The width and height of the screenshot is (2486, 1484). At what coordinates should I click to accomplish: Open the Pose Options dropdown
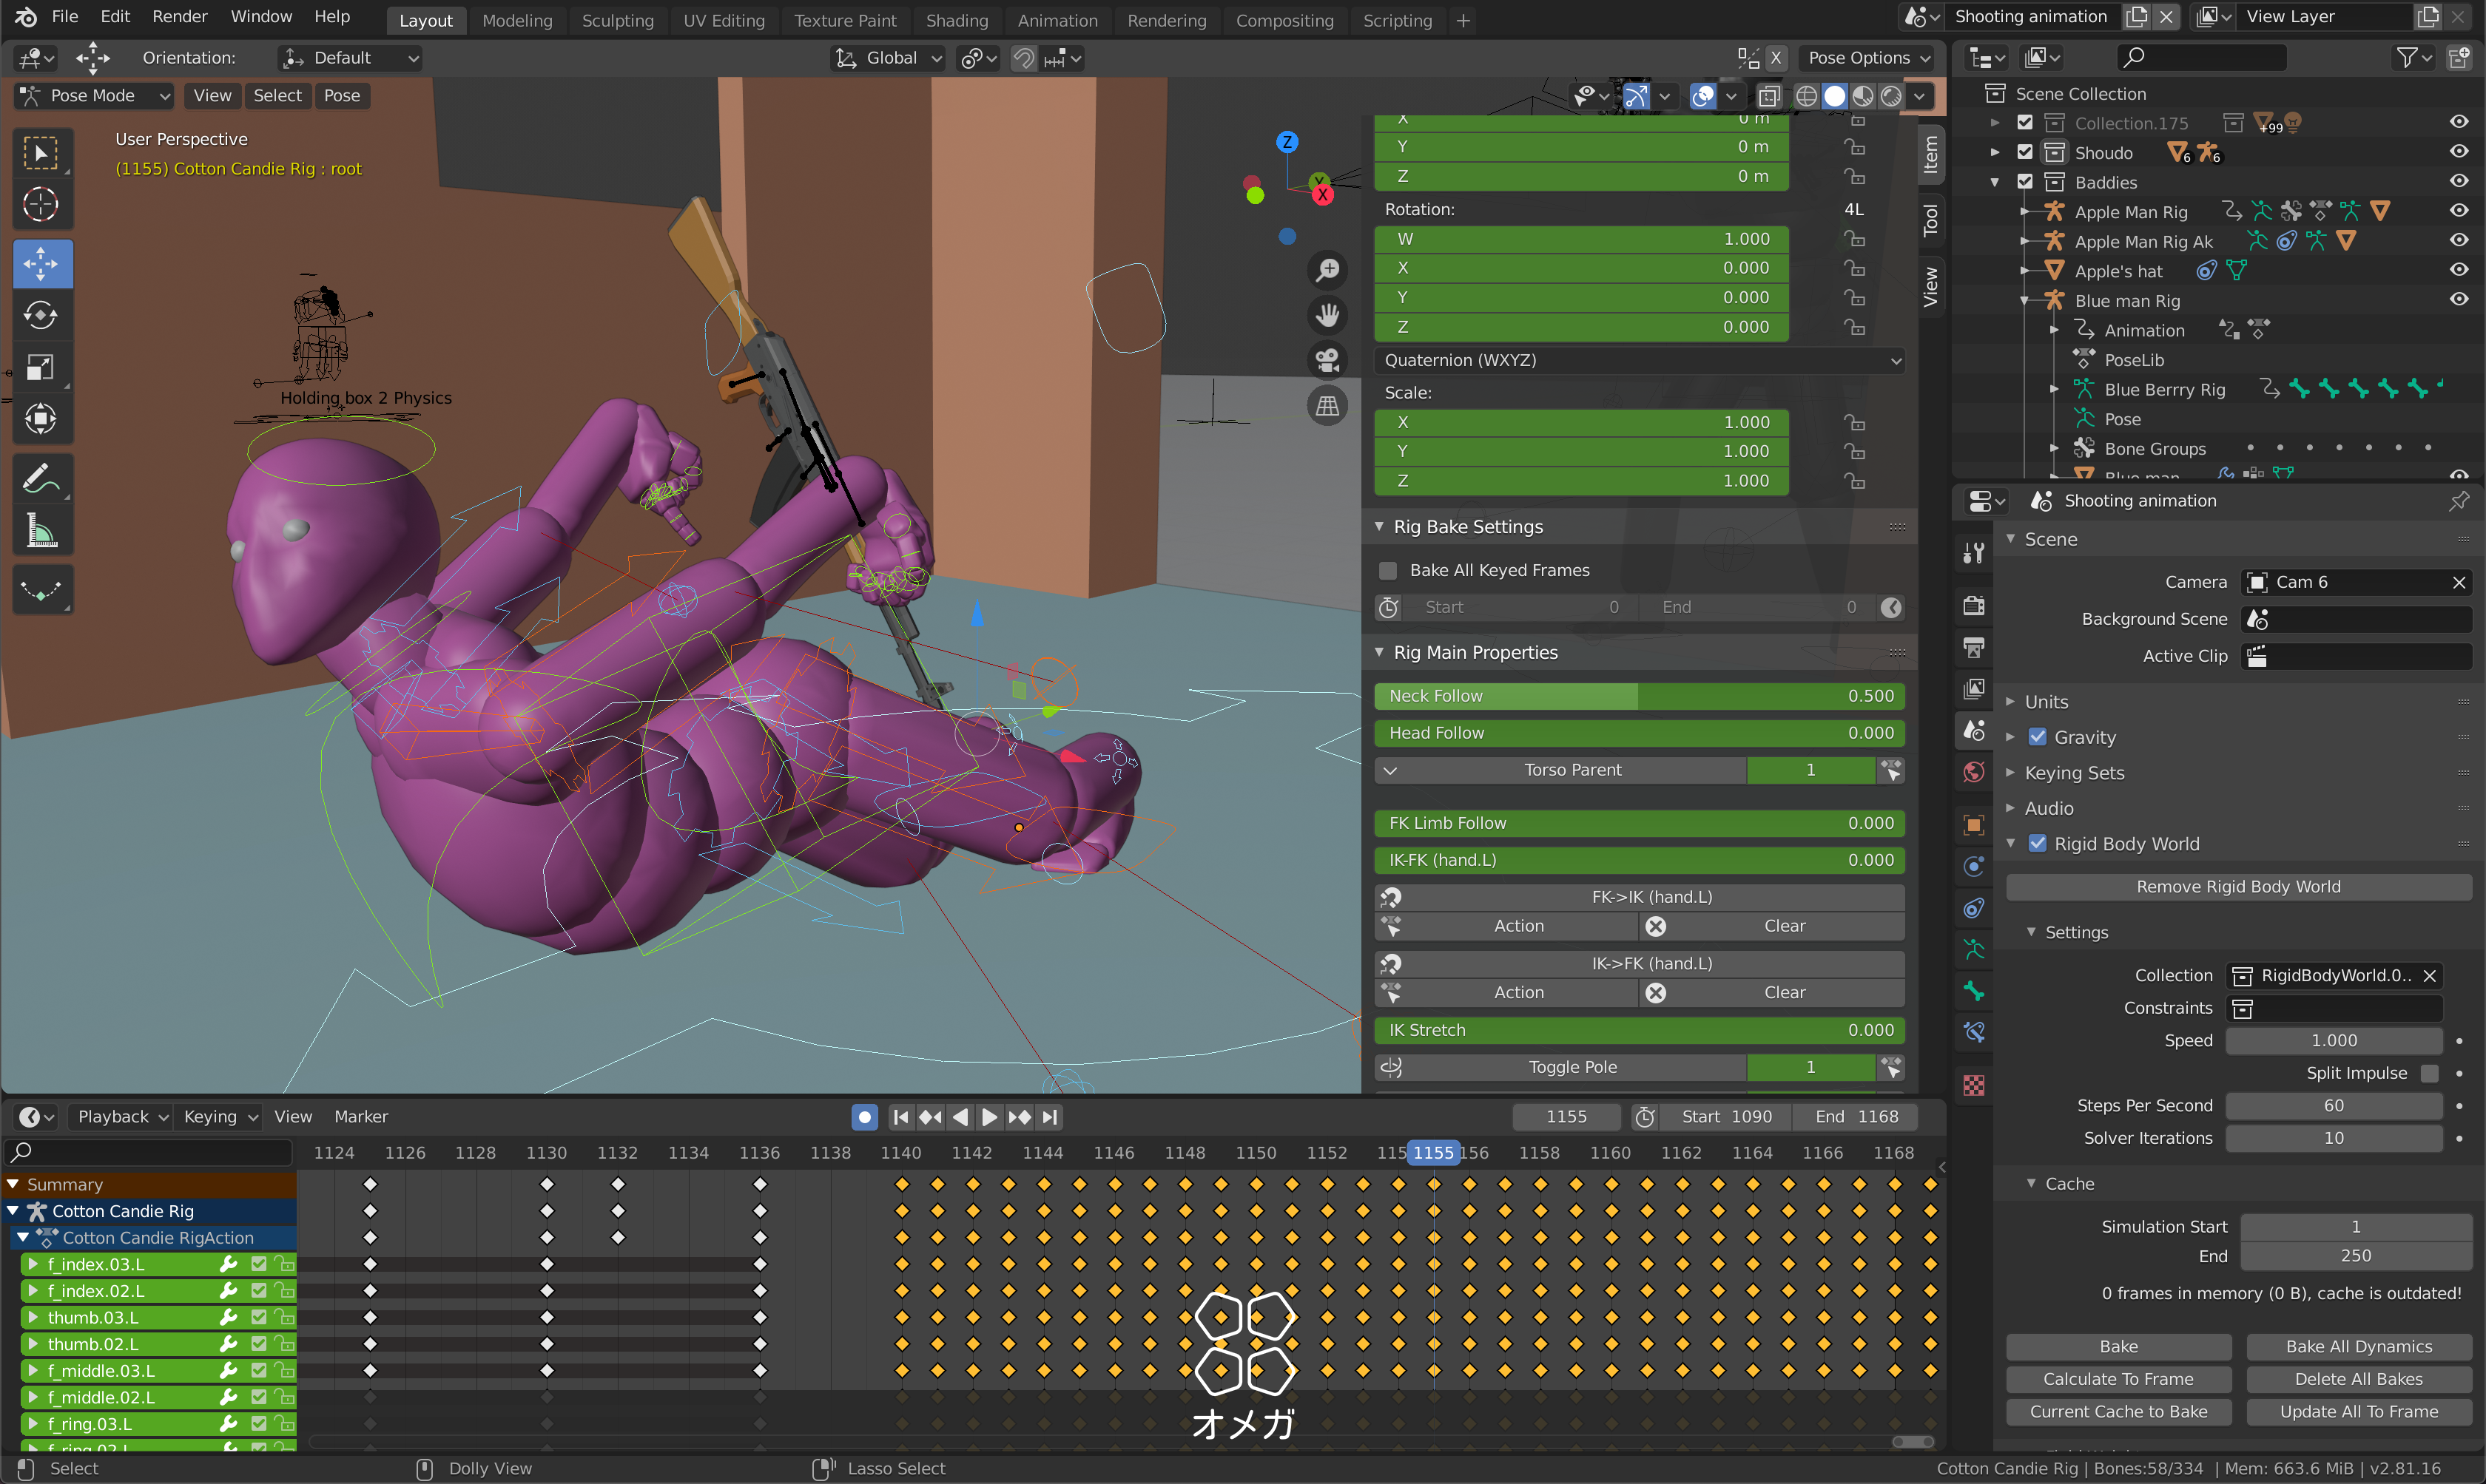pyautogui.click(x=1867, y=59)
